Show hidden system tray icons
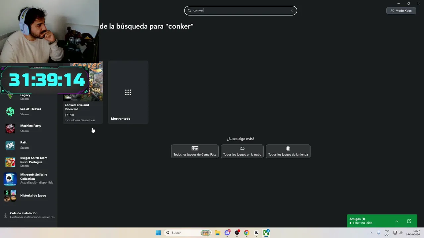The height and width of the screenshot is (238, 424). 371,233
